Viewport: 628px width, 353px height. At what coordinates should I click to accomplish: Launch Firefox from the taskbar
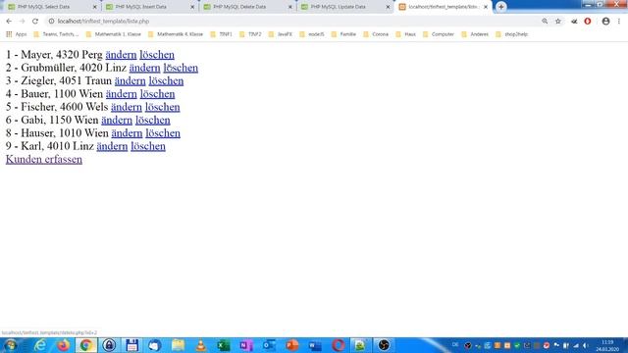tap(63, 345)
